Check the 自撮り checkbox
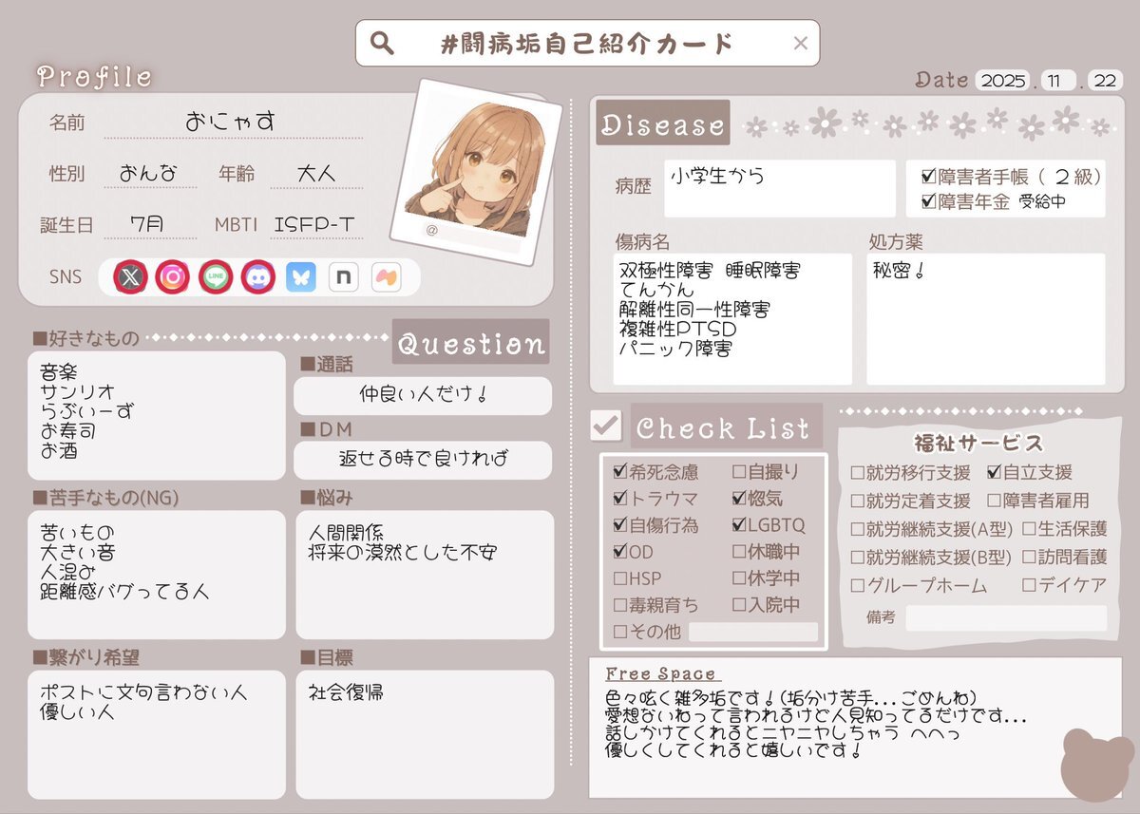 tap(739, 472)
